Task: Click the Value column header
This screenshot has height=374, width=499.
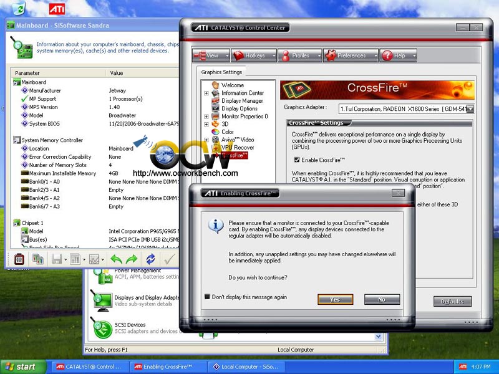Action: coord(142,73)
